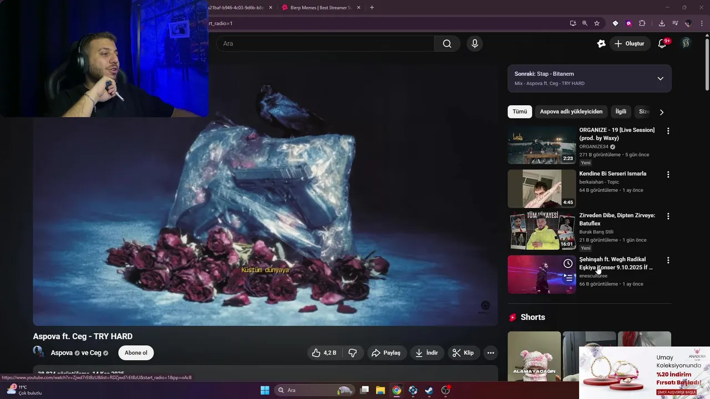This screenshot has width=710, height=399.
Task: Click the Paylaş share button
Action: tap(387, 353)
